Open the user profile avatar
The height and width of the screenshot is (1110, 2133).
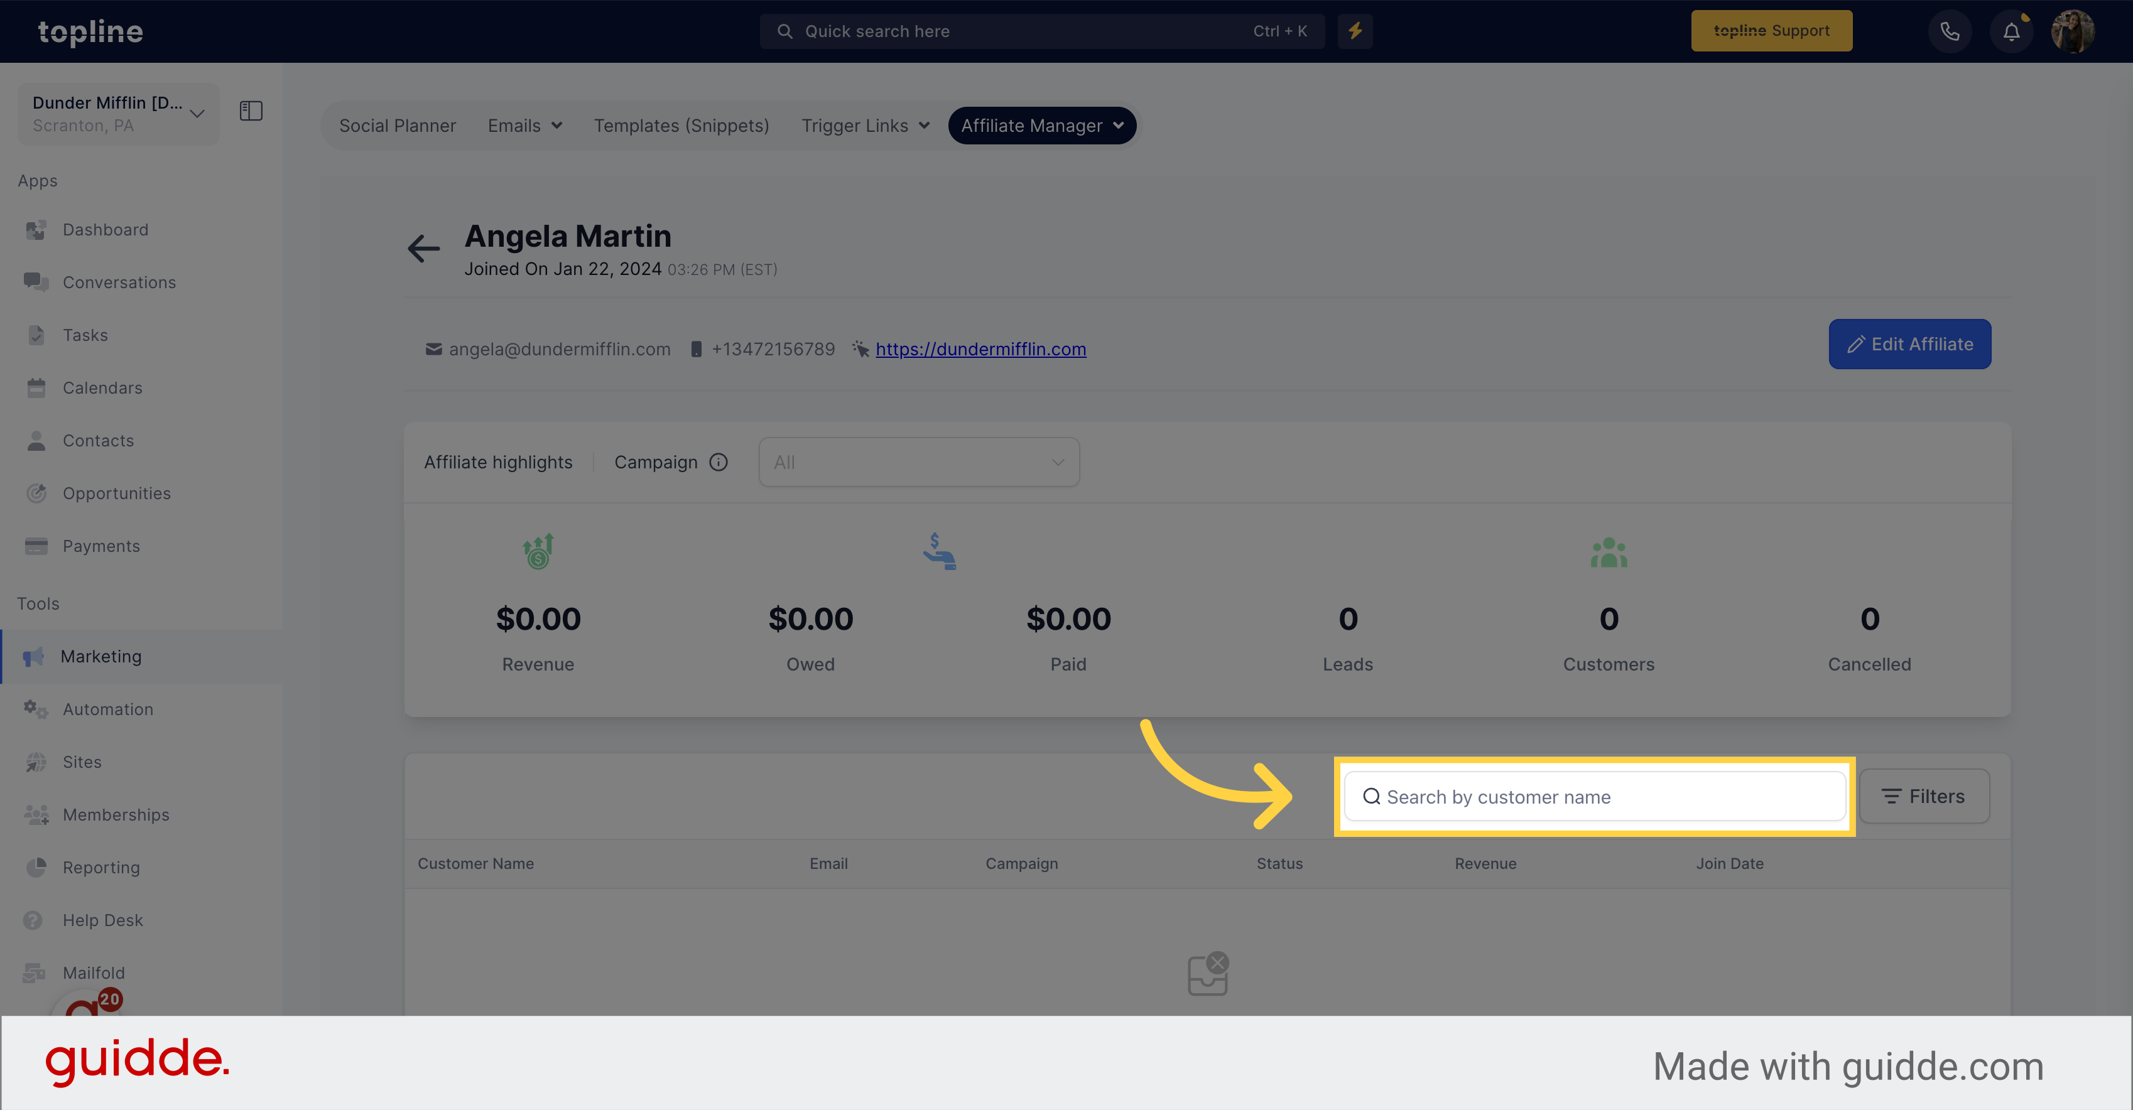click(2073, 31)
